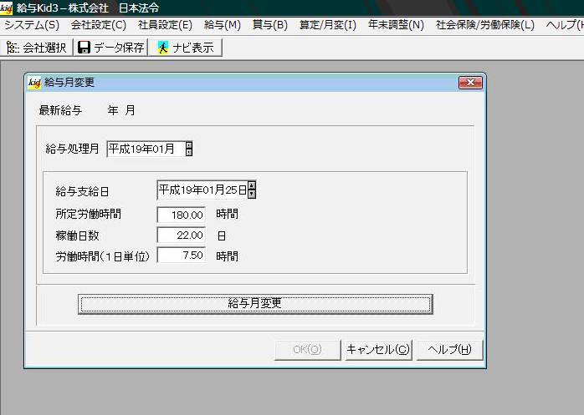Open the 社会保険/労働保険(L) menu
Image resolution: width=584 pixels, height=415 pixels.
(x=485, y=25)
